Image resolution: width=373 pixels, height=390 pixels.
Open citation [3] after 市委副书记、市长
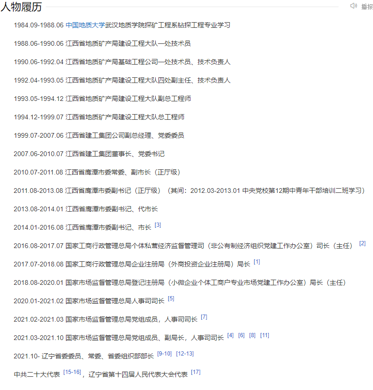click(x=157, y=225)
